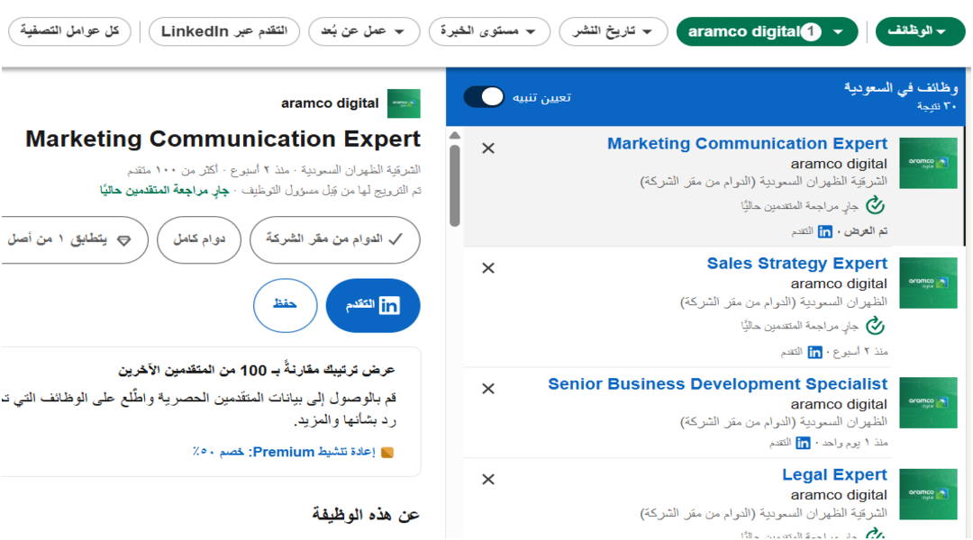
Task: Toggle the job alert switch
Action: coord(484,97)
